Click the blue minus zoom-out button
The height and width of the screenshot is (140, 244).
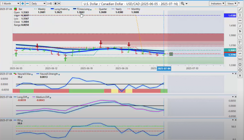pos(27,3)
